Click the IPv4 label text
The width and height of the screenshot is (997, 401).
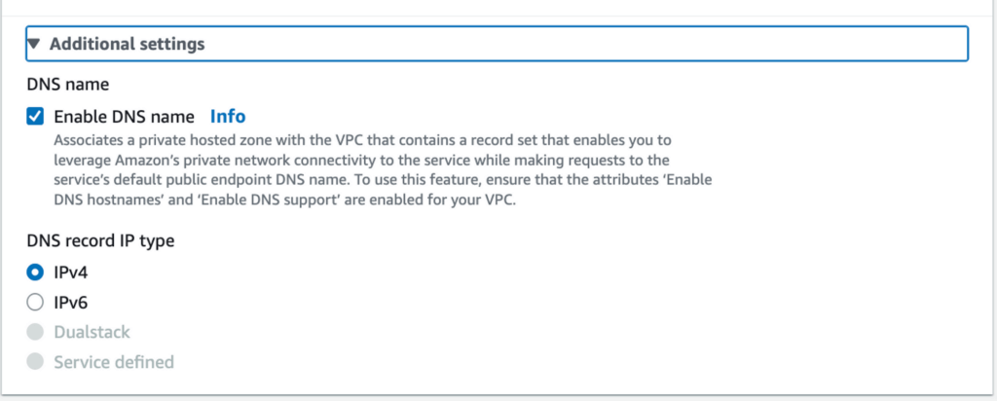71,273
